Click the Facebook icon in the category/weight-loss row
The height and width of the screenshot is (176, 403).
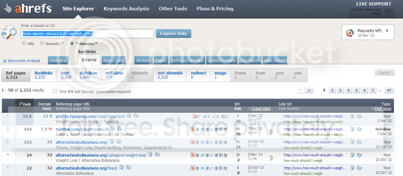[x=221, y=155]
